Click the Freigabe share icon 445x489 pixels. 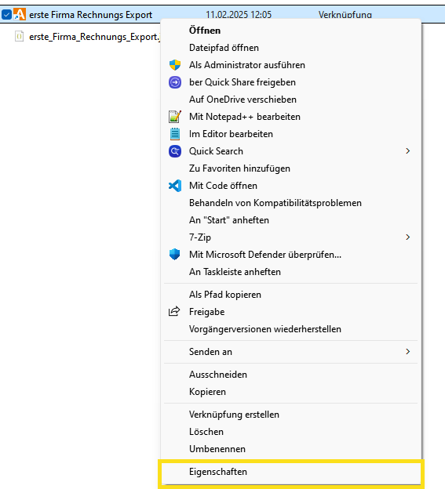pyautogui.click(x=174, y=311)
